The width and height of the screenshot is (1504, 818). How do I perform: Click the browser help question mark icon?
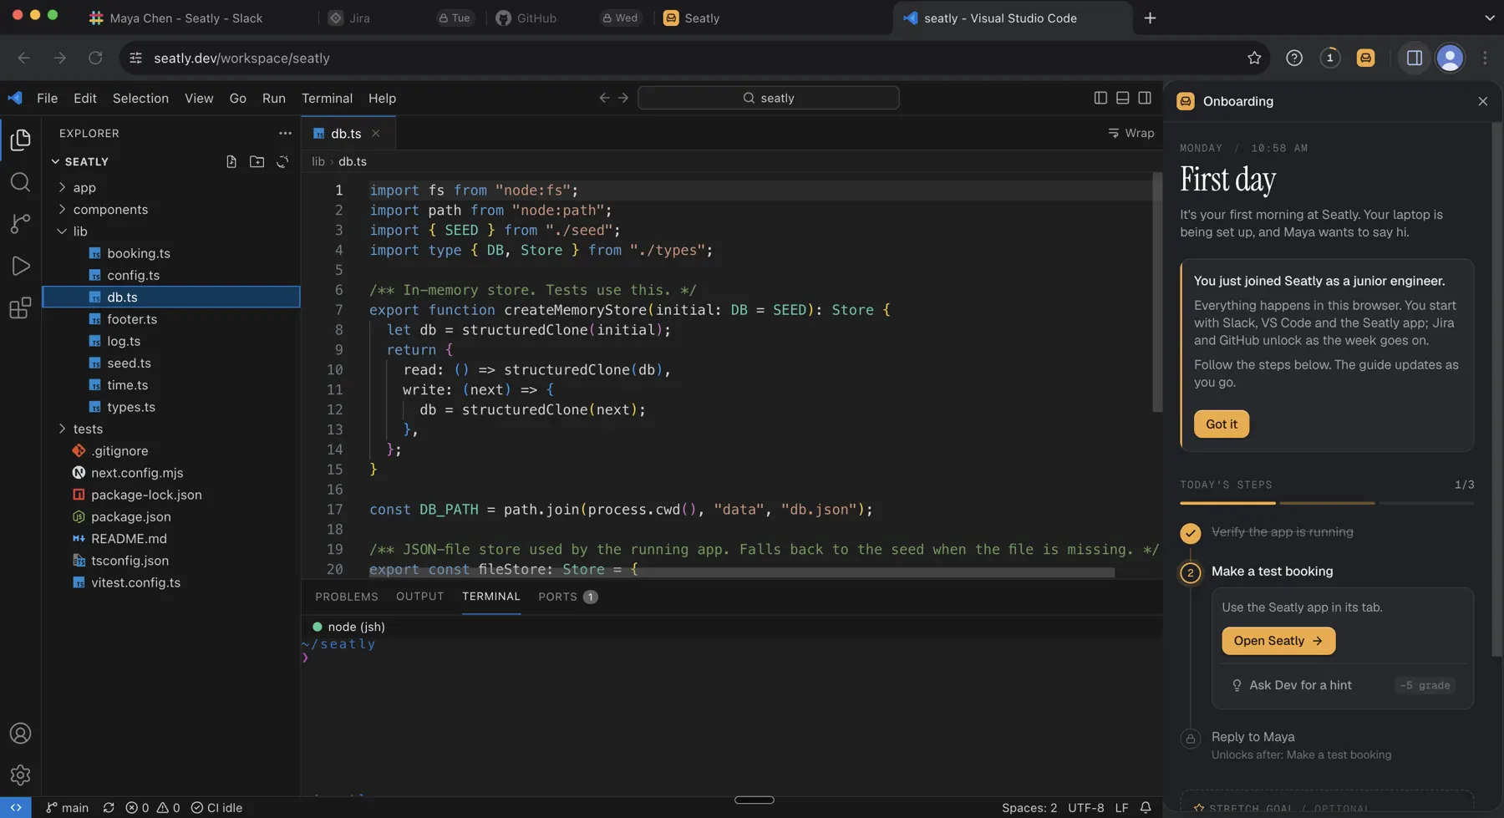point(1294,58)
